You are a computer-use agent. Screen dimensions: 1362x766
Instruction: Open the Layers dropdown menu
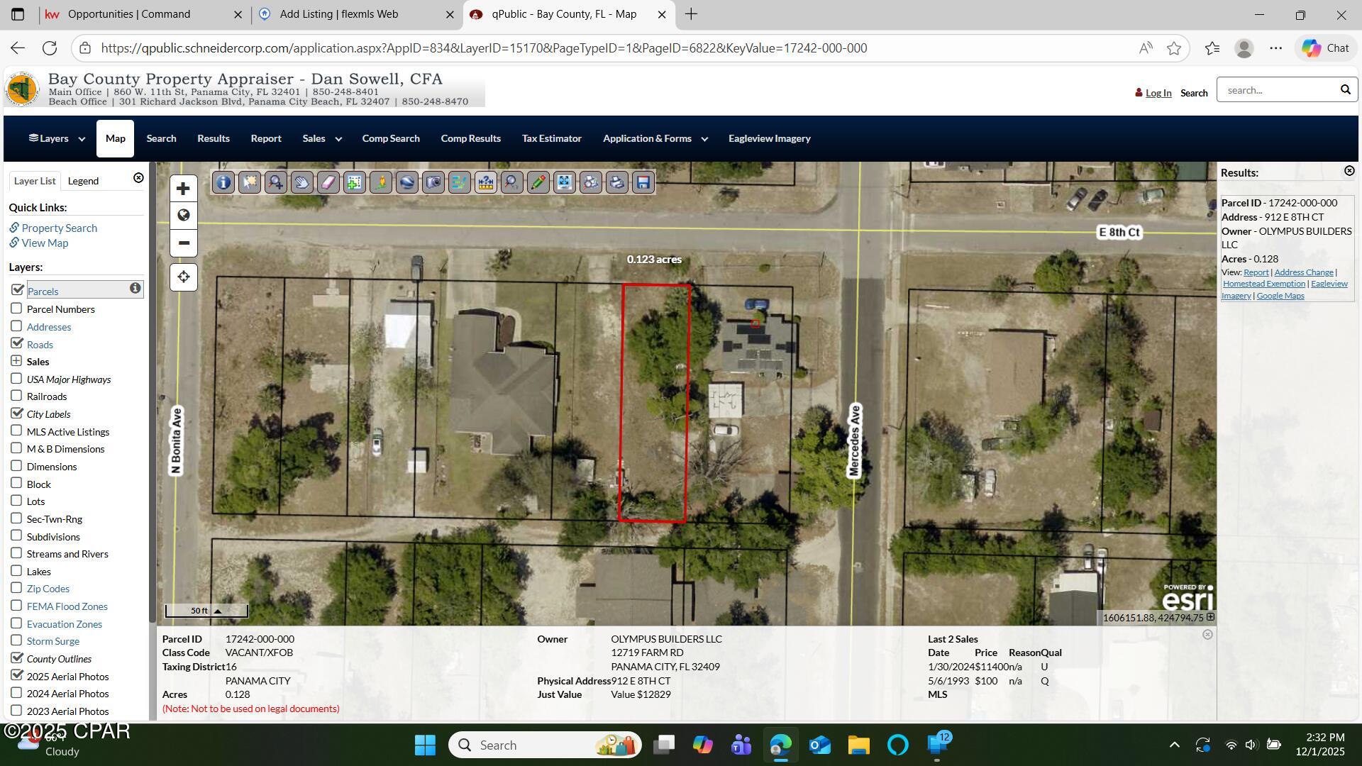click(x=56, y=138)
